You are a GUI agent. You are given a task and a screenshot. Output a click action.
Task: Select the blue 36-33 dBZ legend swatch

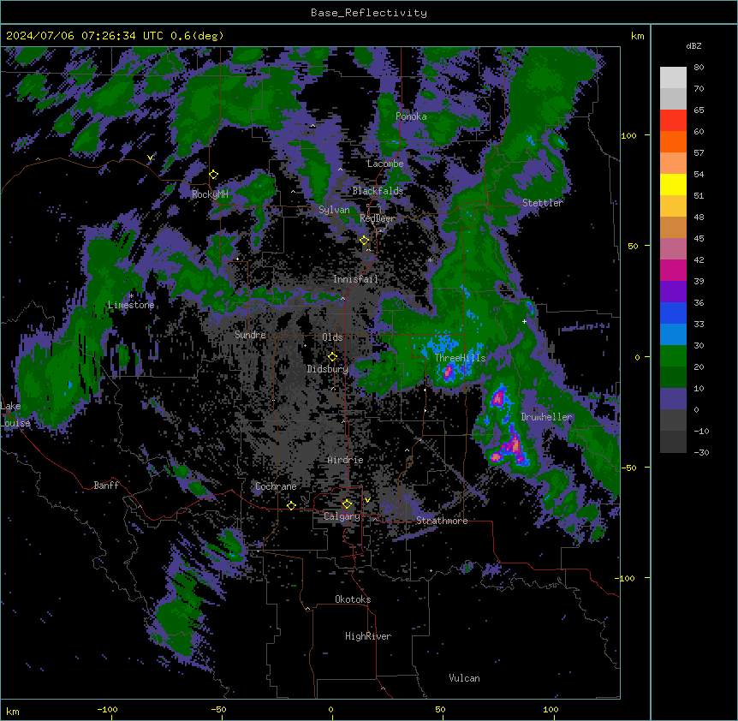[673, 313]
